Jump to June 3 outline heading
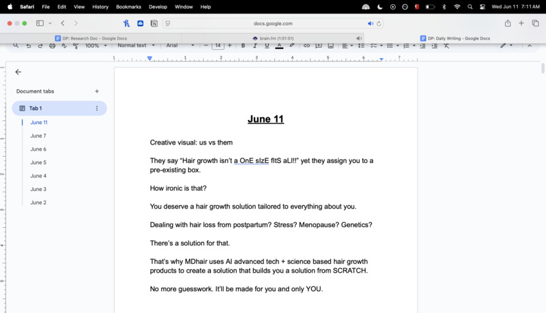 (38, 189)
